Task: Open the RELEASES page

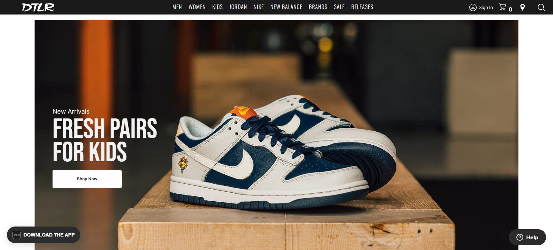Action: 362,7
